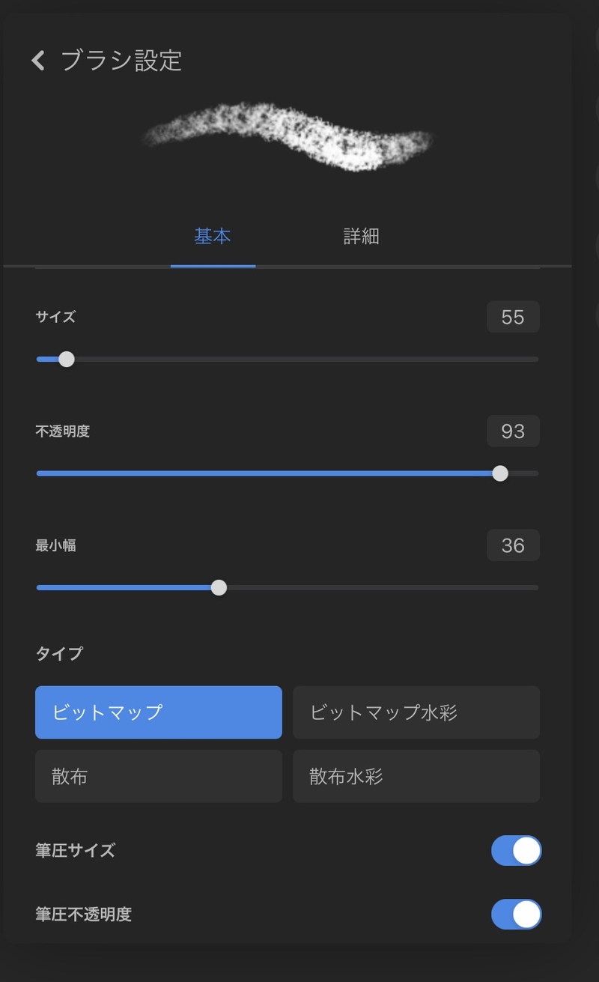Click the サイズ slider handle
Image resolution: width=599 pixels, height=982 pixels.
click(x=67, y=360)
